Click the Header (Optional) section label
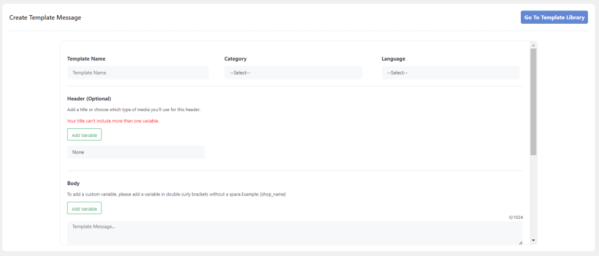Viewport: 599px width, 256px height. tap(89, 98)
